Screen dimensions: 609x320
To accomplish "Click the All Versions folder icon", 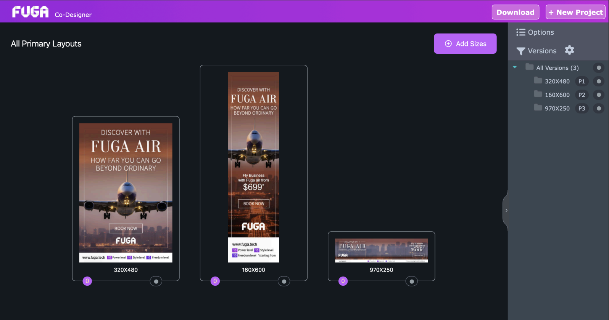I will 529,67.
